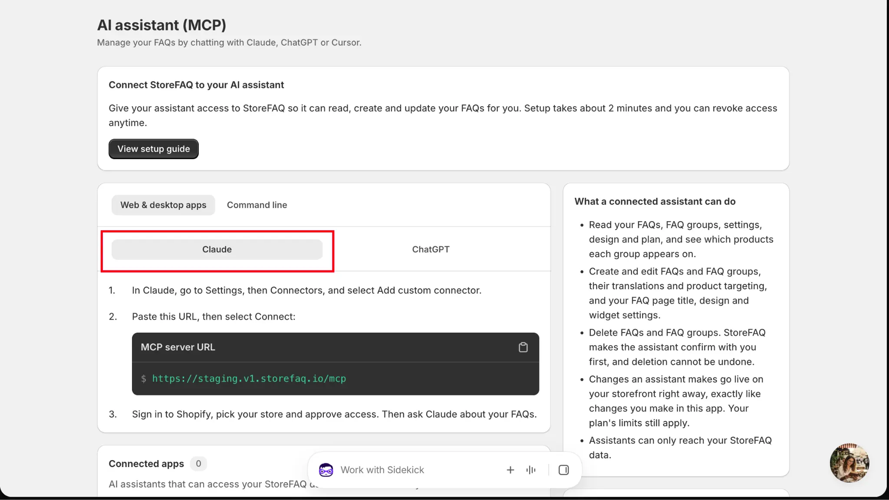
Task: Open the Sidekick side panel icon
Action: [x=563, y=470]
